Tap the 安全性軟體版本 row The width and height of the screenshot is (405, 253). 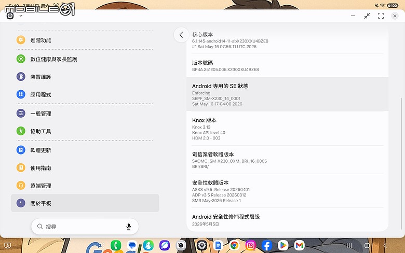[287, 191]
